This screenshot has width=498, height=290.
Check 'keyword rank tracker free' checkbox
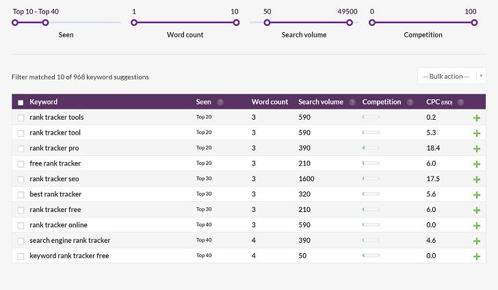21,256
